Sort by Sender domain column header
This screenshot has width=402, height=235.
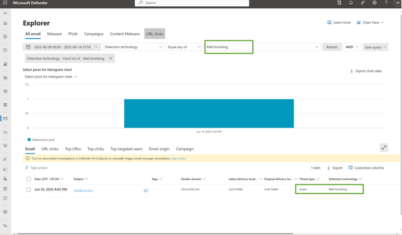pos(193,179)
